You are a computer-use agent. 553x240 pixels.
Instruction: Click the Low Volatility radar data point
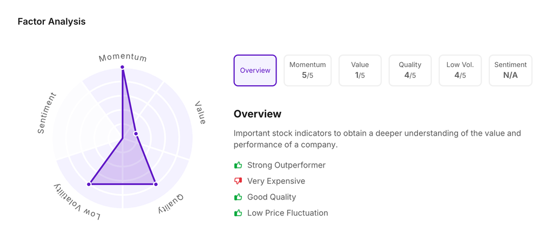pos(89,184)
